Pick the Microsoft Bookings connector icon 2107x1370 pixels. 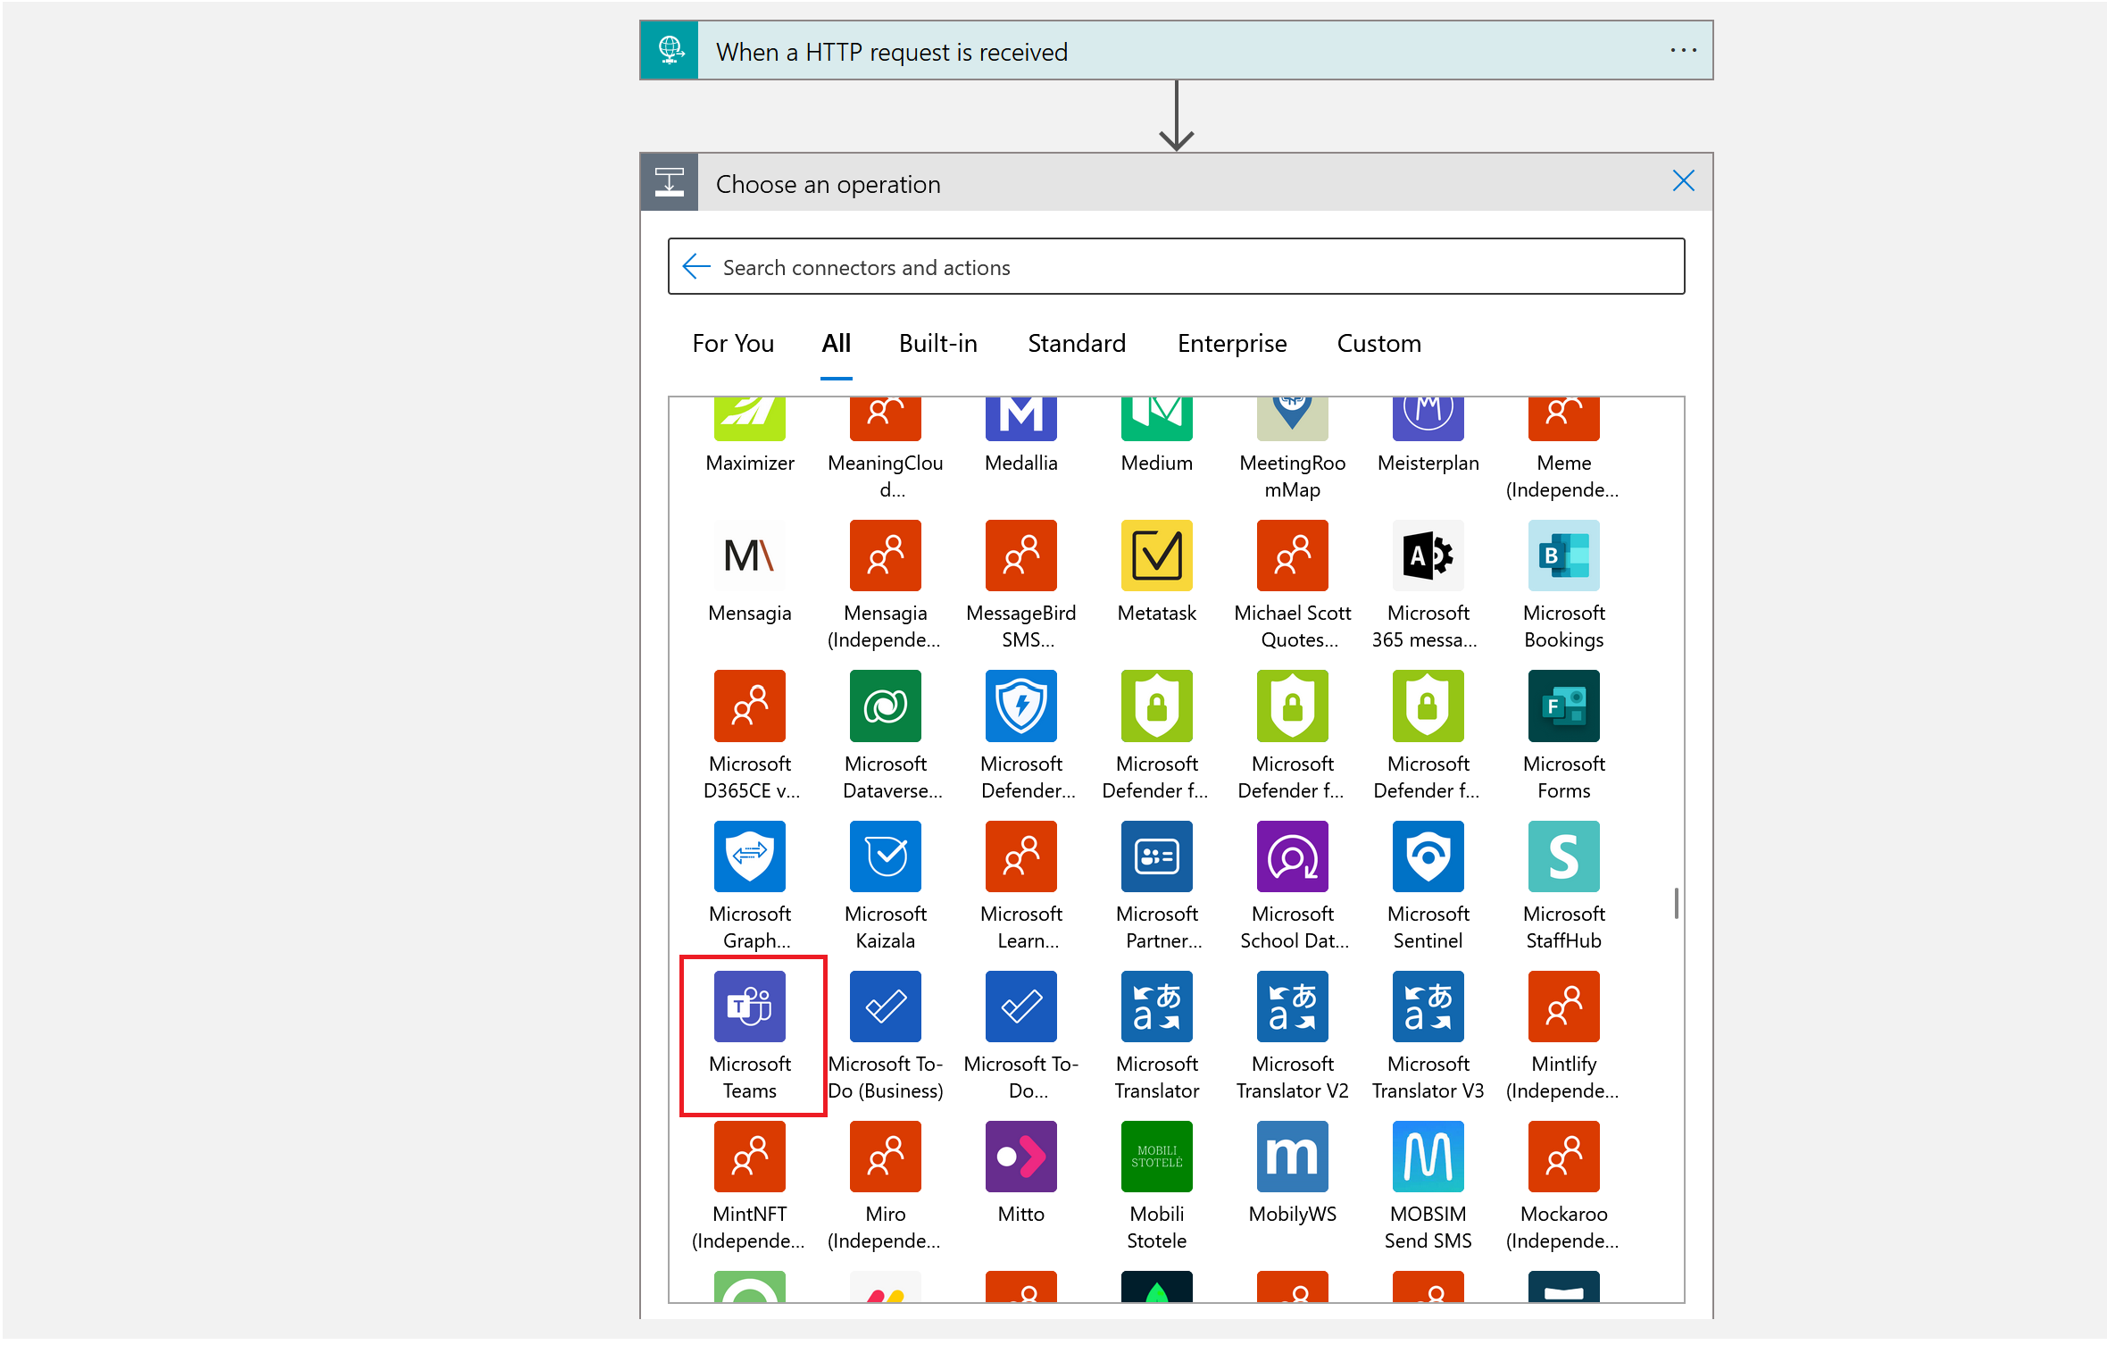click(x=1562, y=556)
